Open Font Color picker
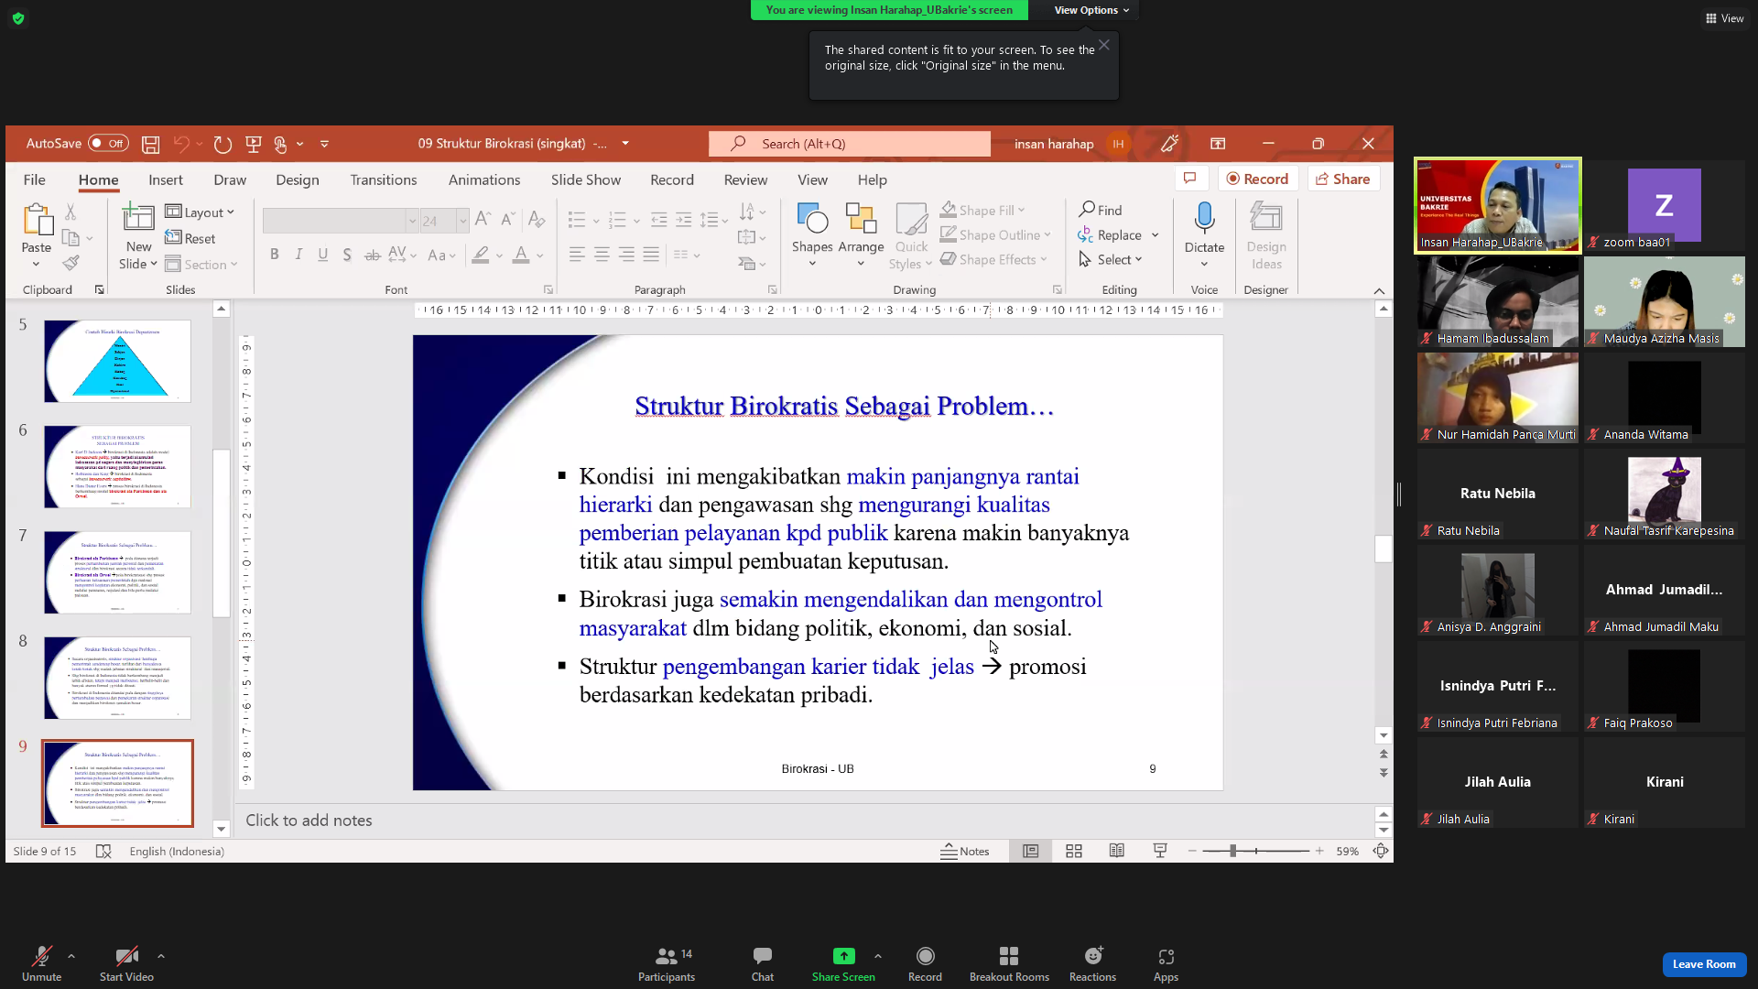This screenshot has width=1758, height=989. tap(521, 255)
